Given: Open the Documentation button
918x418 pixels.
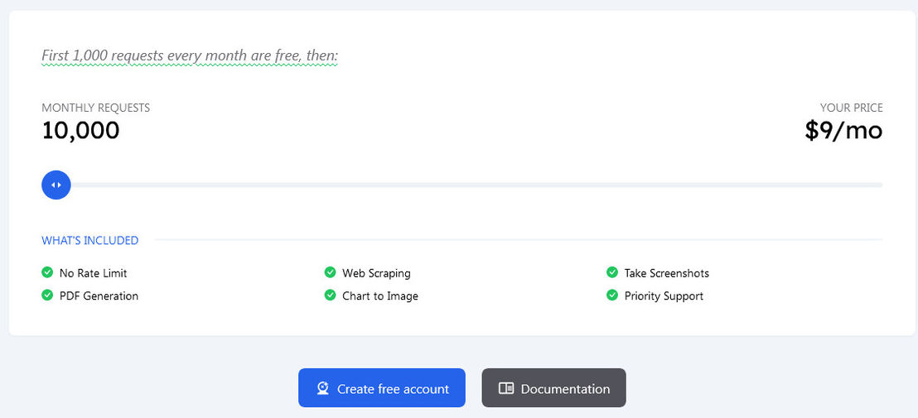Looking at the screenshot, I should (553, 387).
